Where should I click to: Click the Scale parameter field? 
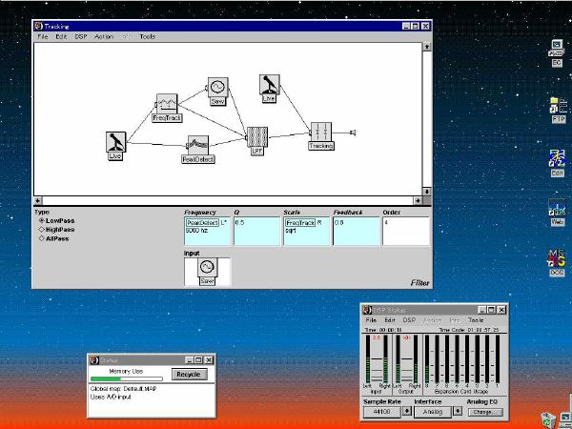306,232
